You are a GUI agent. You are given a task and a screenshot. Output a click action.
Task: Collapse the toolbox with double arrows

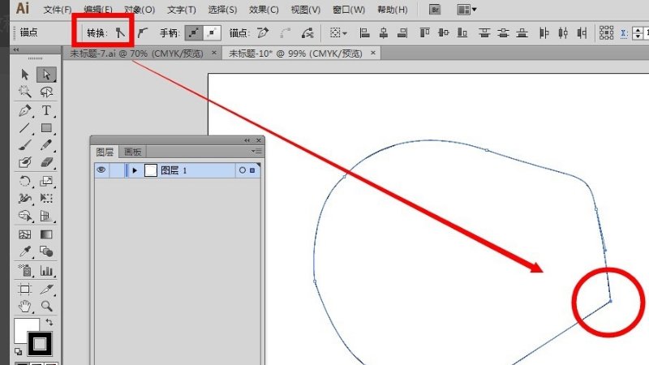(16, 49)
